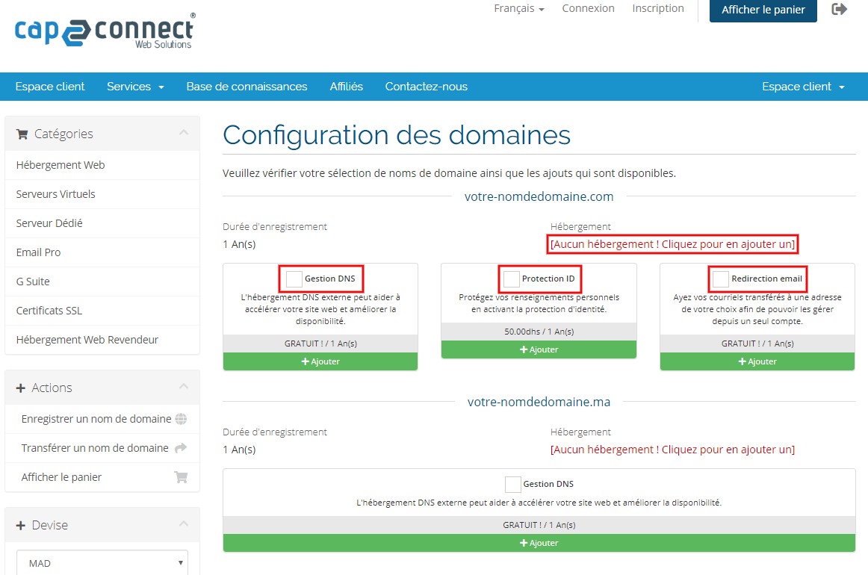Collapse the Actions panel chevron

[x=184, y=386]
